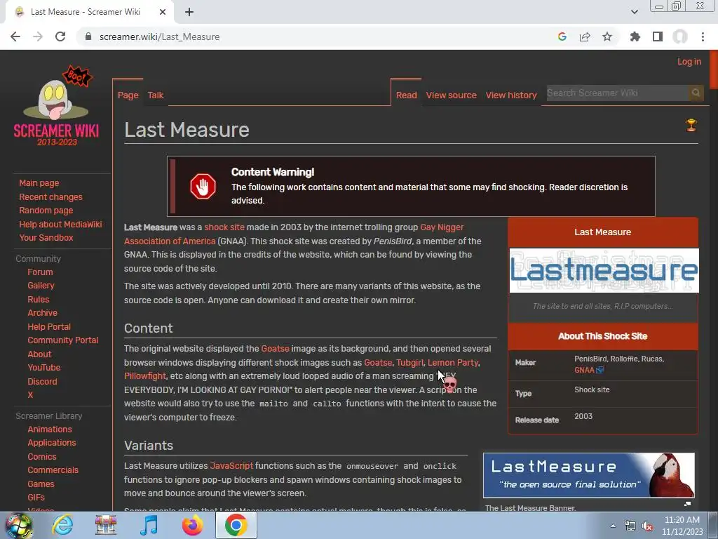Open the Forum sidebar link
Screen dimensions: 718x539
pos(40,272)
